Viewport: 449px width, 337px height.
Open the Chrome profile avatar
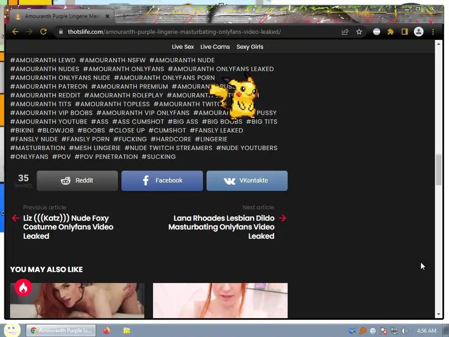pos(419,32)
